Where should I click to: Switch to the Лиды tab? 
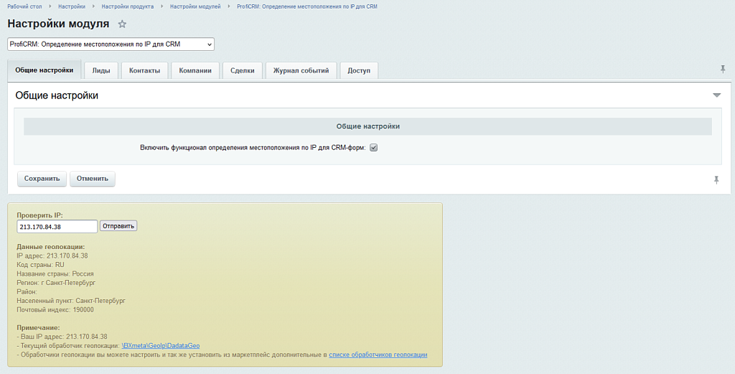101,70
